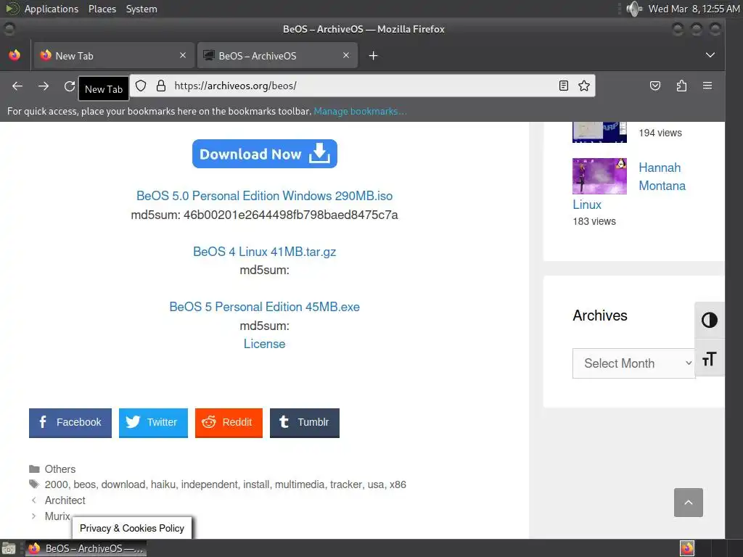Close the New Tab tab

[182, 55]
